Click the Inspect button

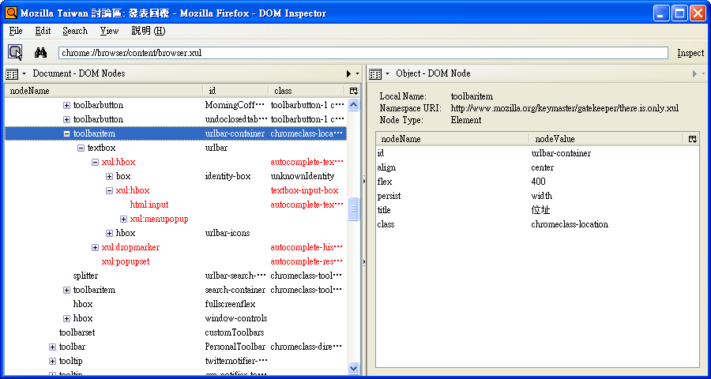click(690, 53)
